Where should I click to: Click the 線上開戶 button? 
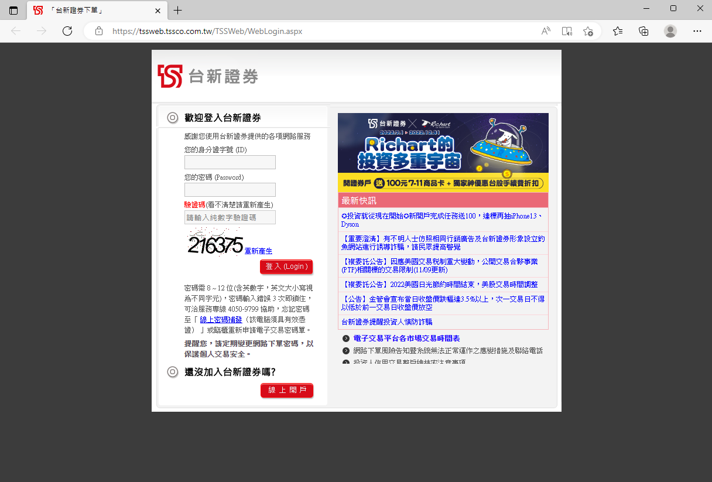click(287, 390)
